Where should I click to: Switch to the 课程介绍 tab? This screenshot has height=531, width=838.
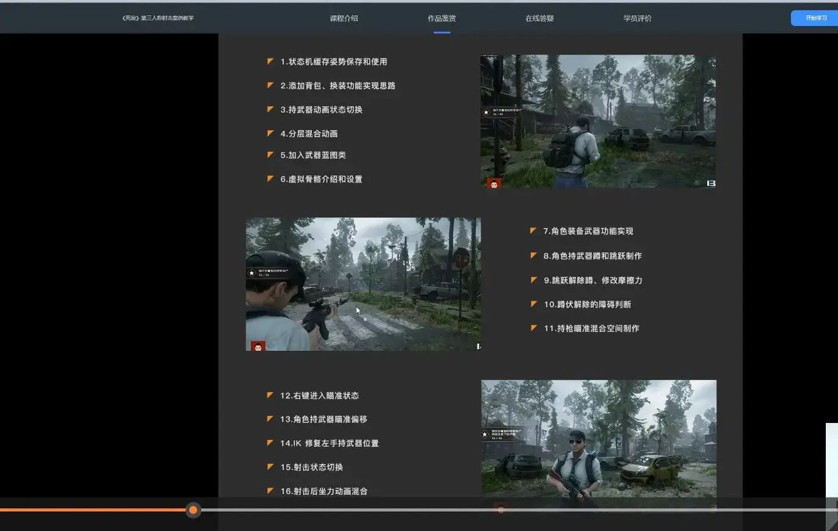[x=344, y=18]
